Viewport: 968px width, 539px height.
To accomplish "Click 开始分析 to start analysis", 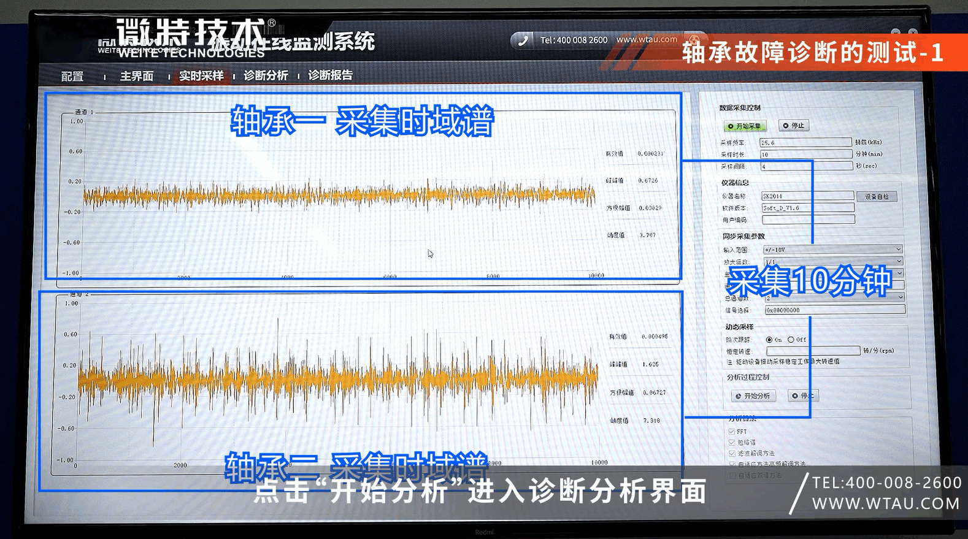I will [754, 396].
